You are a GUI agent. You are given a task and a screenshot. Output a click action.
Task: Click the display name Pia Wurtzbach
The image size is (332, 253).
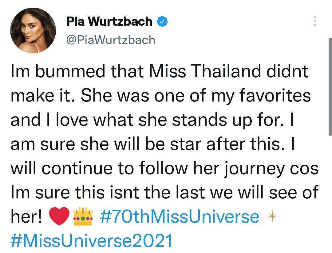[109, 22]
